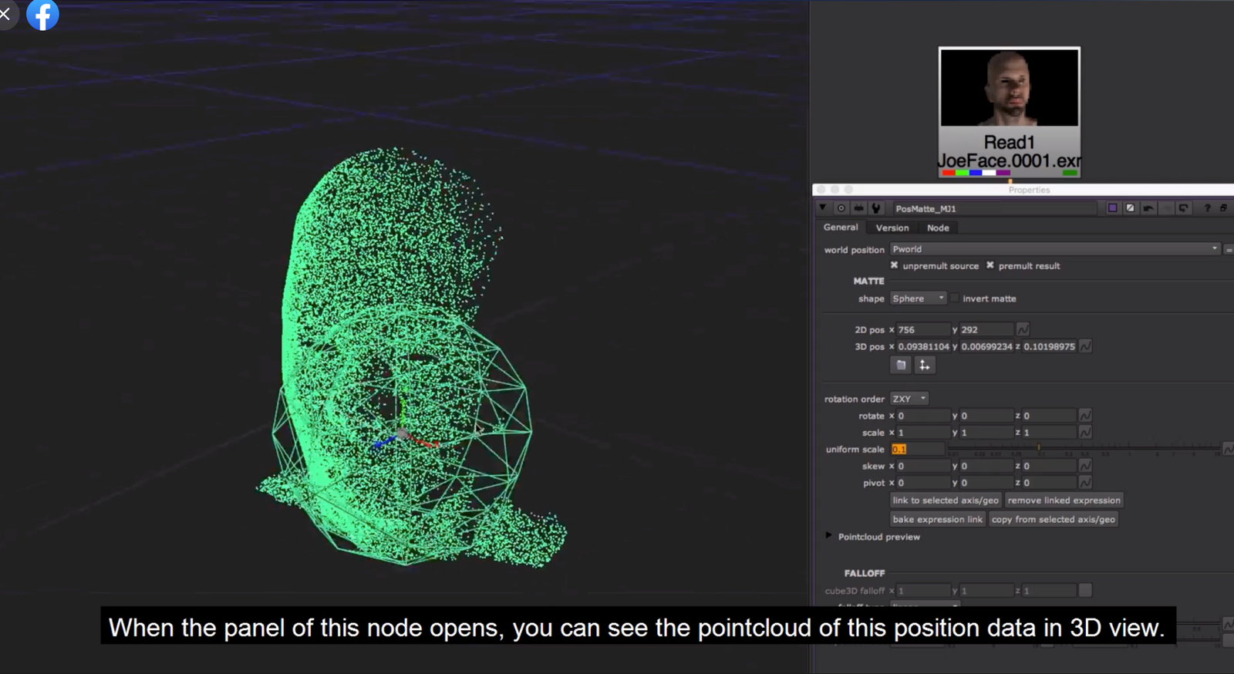Click the purple node color swatch
The height and width of the screenshot is (674, 1234).
coord(1112,208)
